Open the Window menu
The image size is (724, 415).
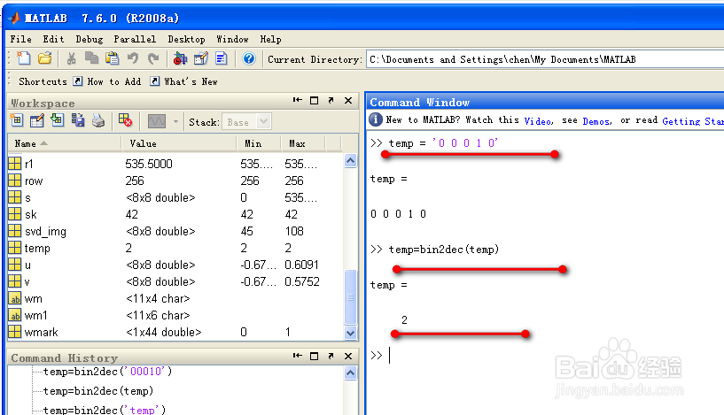(233, 39)
